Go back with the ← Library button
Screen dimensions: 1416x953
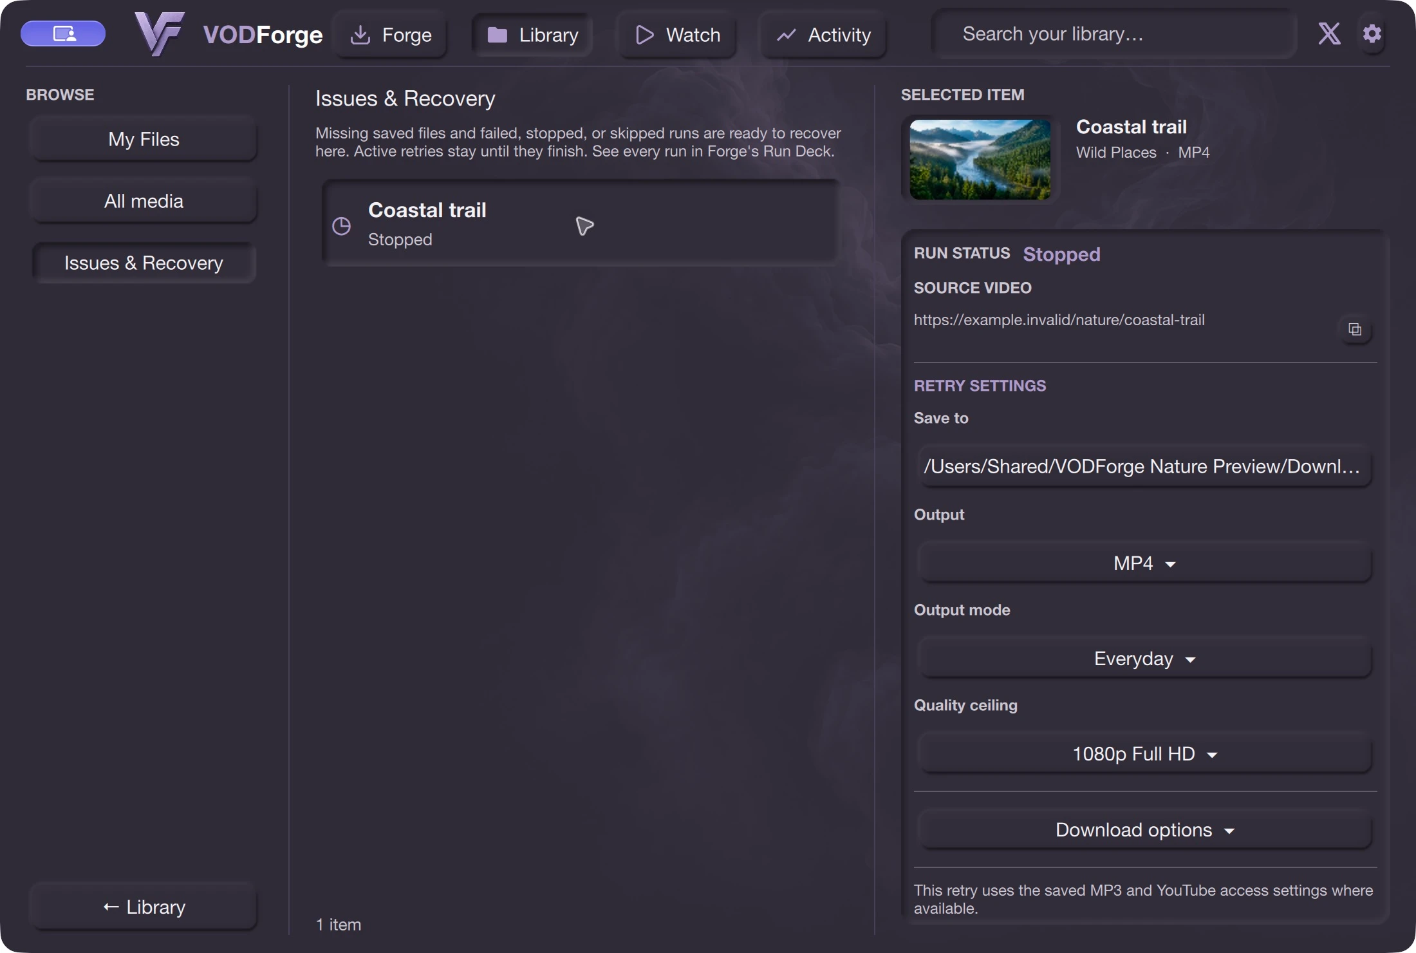144,907
